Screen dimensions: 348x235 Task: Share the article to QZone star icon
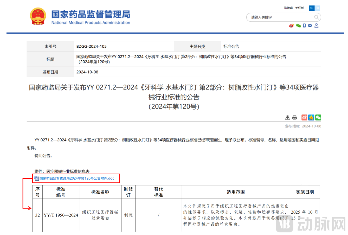pos(311,117)
